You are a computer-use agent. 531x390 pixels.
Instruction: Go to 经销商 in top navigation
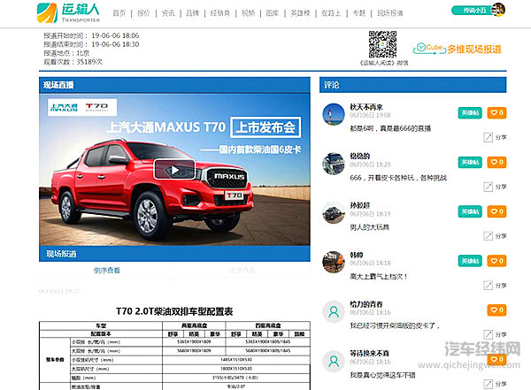point(221,14)
